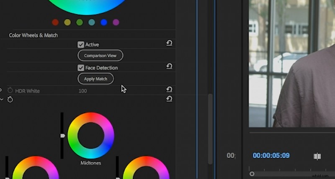Click the program monitor video preview
The width and height of the screenshot is (335, 179).
tap(292, 64)
